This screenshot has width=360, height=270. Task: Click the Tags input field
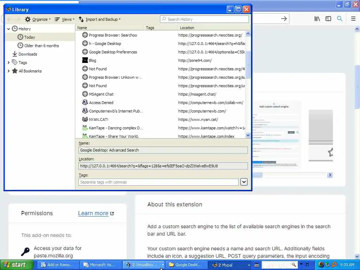tap(159, 182)
